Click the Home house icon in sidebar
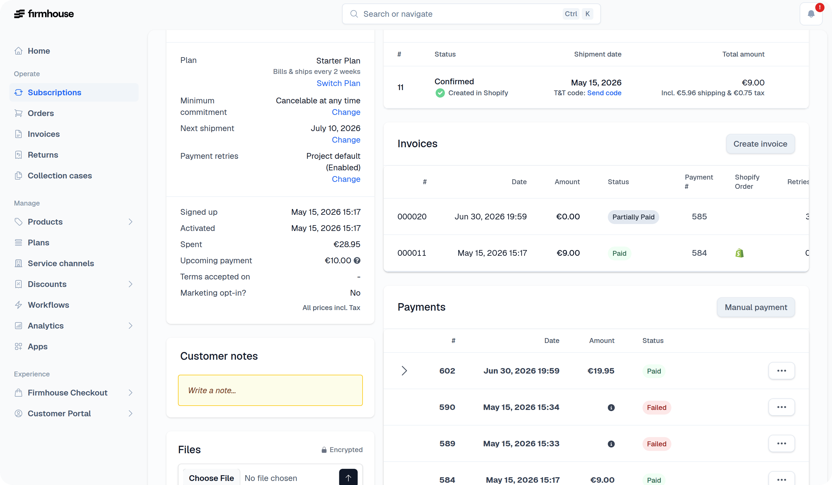The image size is (832, 485). (18, 51)
